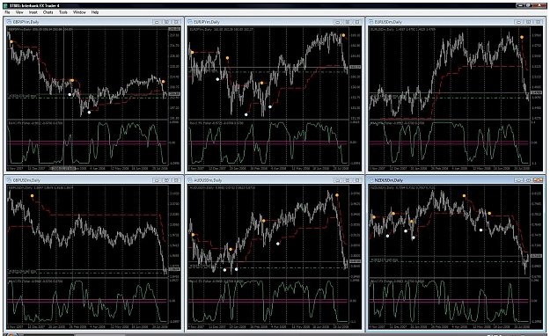Close the GBPJPYm,Daily chart window
This screenshot has height=336, width=550.
[177, 22]
